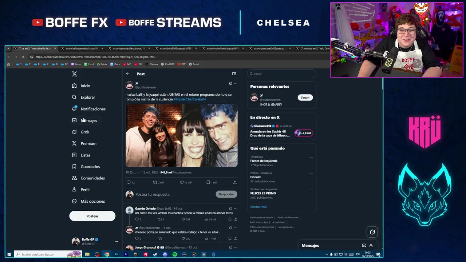
Task: Open ChatGPT bookmark
Action: 167,64
